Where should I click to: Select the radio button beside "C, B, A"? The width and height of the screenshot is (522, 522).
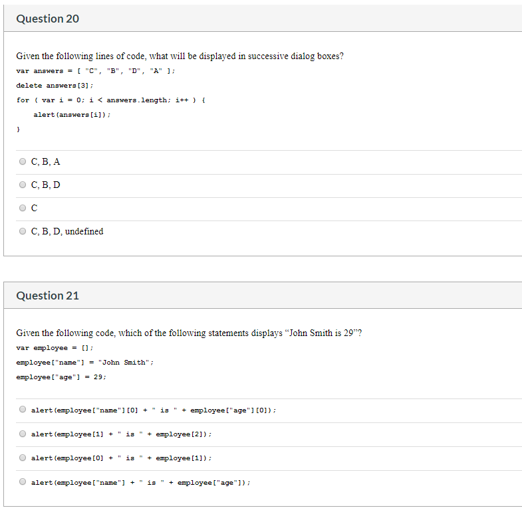[23, 161]
